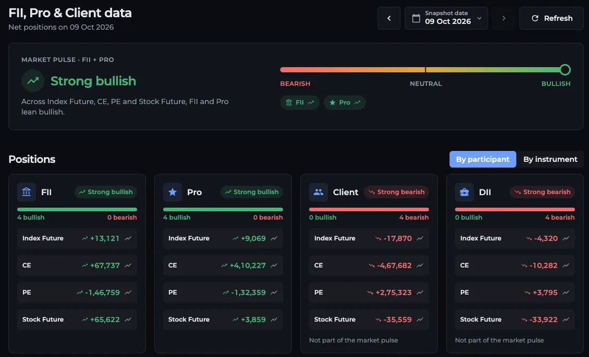Screen dimensions: 589x357
Task: Click the FII pulse chip
Action: (x=300, y=103)
